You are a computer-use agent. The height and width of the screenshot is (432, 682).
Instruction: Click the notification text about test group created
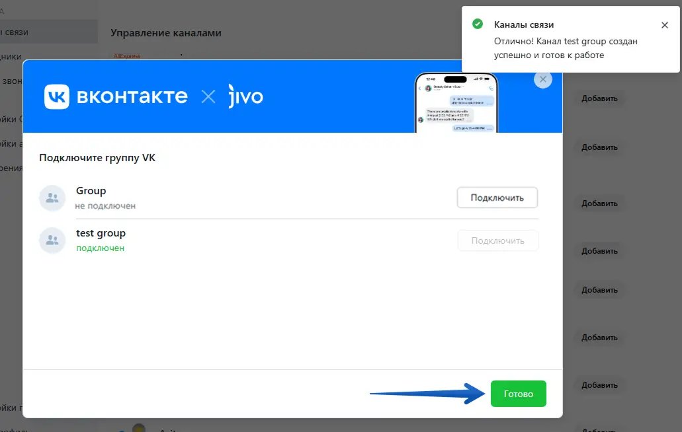tap(566, 48)
